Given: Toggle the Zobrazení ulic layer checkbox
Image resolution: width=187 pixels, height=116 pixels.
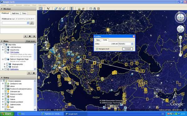Looking at the screenshot, I should (x=6, y=91).
